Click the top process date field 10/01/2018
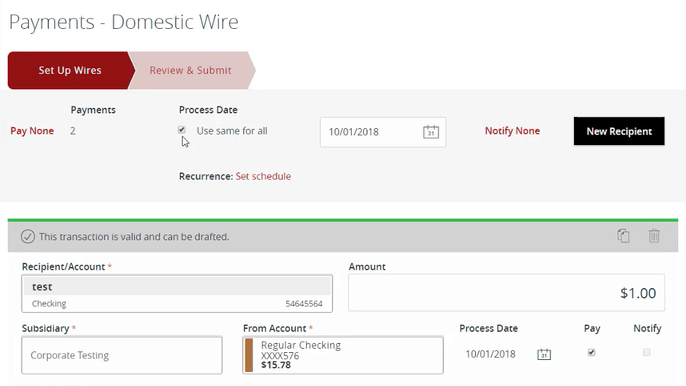 (x=370, y=132)
